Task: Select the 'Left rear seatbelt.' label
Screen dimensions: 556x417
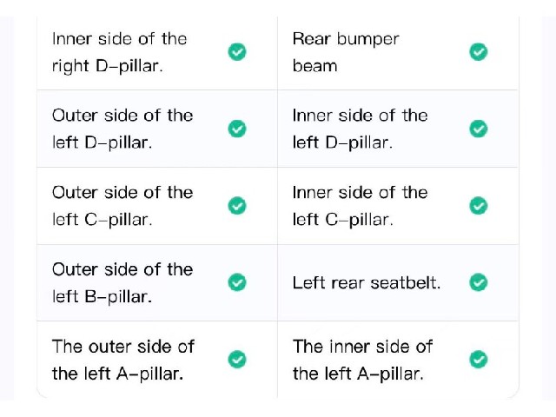Action: pos(367,283)
